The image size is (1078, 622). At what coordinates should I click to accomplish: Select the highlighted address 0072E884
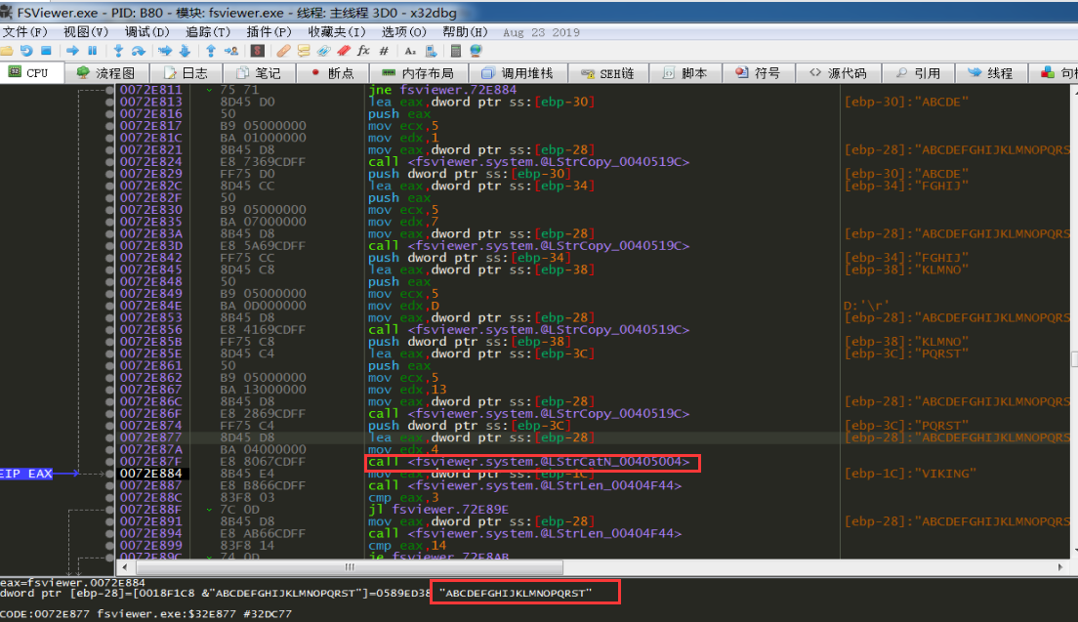click(151, 474)
